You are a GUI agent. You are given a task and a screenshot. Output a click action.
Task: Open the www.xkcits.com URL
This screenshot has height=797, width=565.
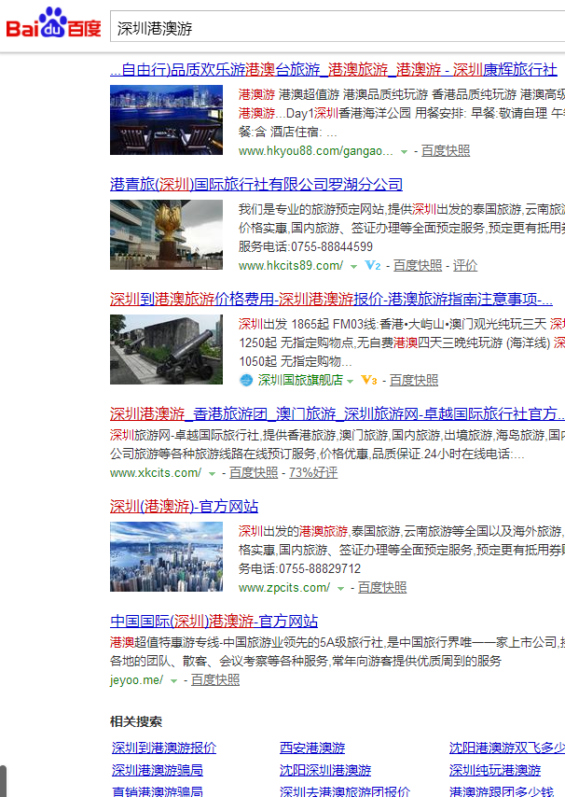[156, 473]
